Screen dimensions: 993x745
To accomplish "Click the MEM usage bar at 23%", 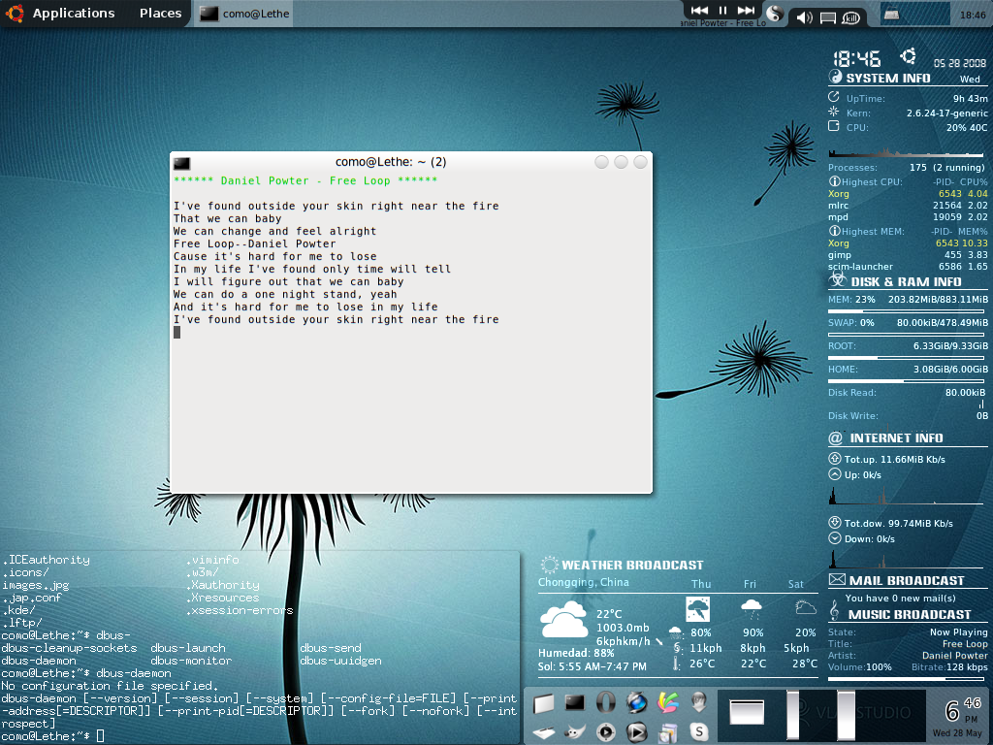I will 908,311.
